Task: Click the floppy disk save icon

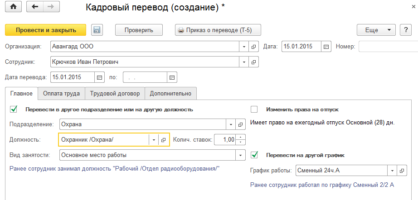Action: 97,30
